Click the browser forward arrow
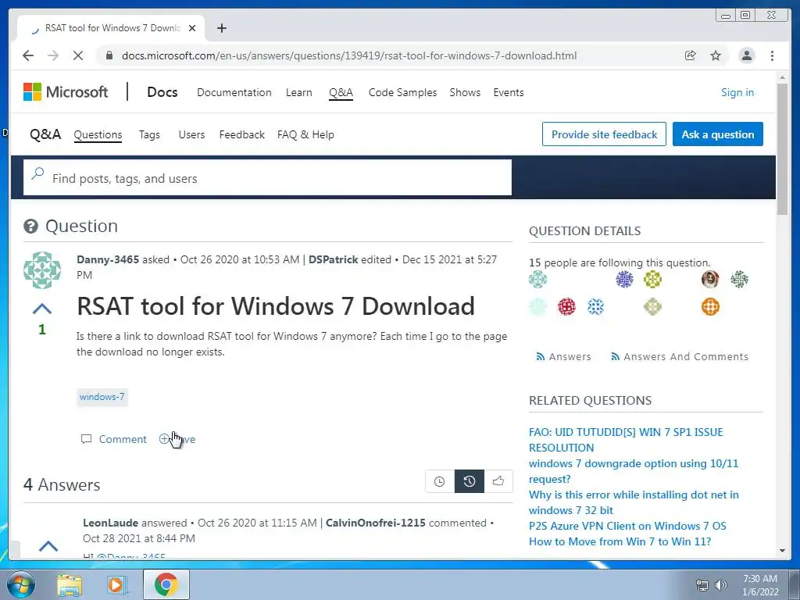This screenshot has height=600, width=800. 53,55
